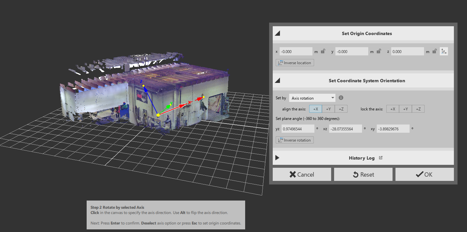Click the xy plane angle field

click(x=393, y=129)
